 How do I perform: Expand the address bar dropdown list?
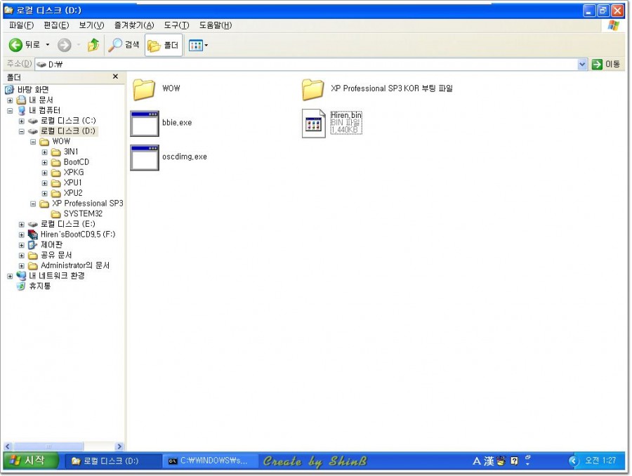coord(582,64)
